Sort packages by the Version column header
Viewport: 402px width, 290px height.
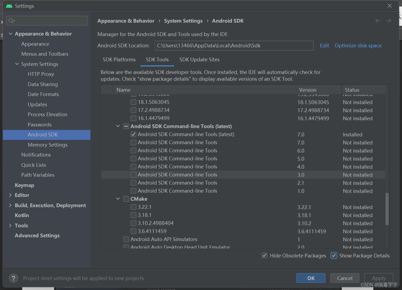pos(319,90)
